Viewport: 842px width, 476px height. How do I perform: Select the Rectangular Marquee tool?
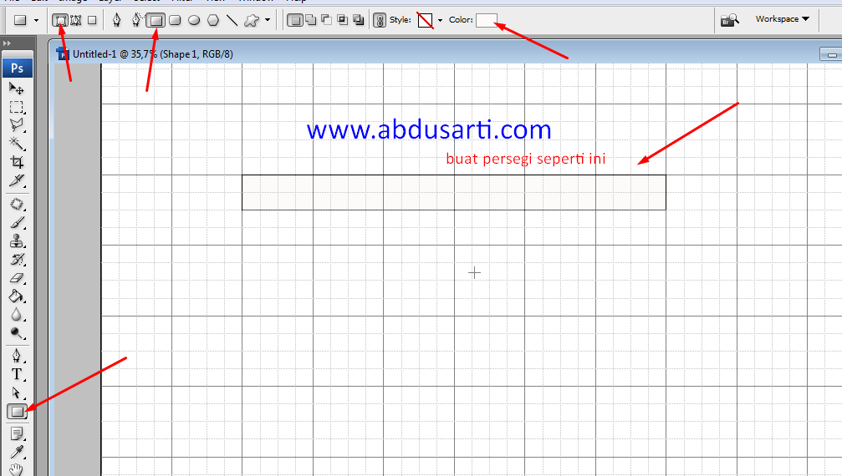point(17,107)
